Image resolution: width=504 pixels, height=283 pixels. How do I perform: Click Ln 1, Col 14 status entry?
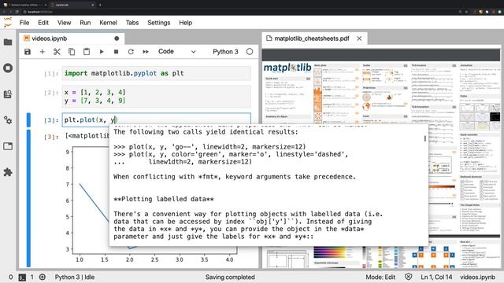[x=436, y=277]
